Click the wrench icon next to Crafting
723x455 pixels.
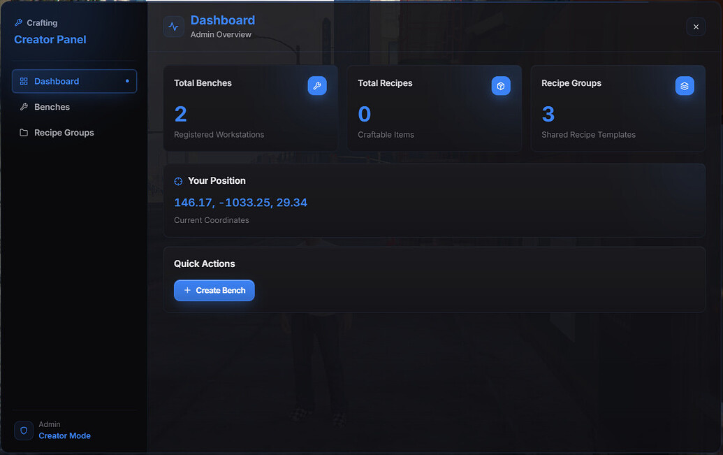pos(18,22)
